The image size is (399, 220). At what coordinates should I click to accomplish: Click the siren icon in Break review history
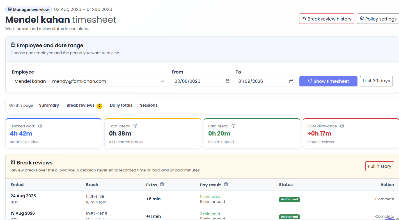pyautogui.click(x=304, y=19)
